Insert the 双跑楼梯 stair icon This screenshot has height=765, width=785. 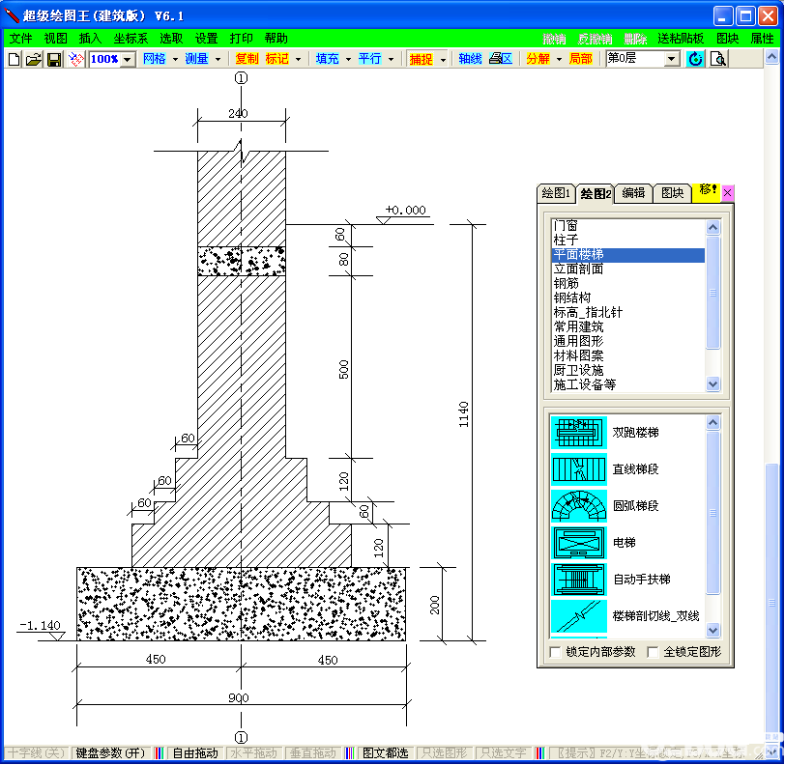pyautogui.click(x=579, y=432)
